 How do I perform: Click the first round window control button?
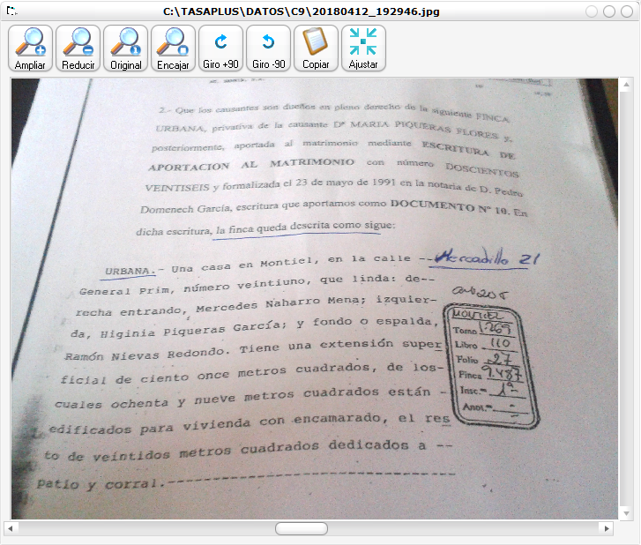tap(592, 11)
